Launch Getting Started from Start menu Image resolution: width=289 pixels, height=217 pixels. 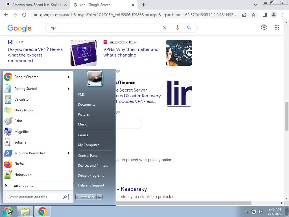coord(38,88)
